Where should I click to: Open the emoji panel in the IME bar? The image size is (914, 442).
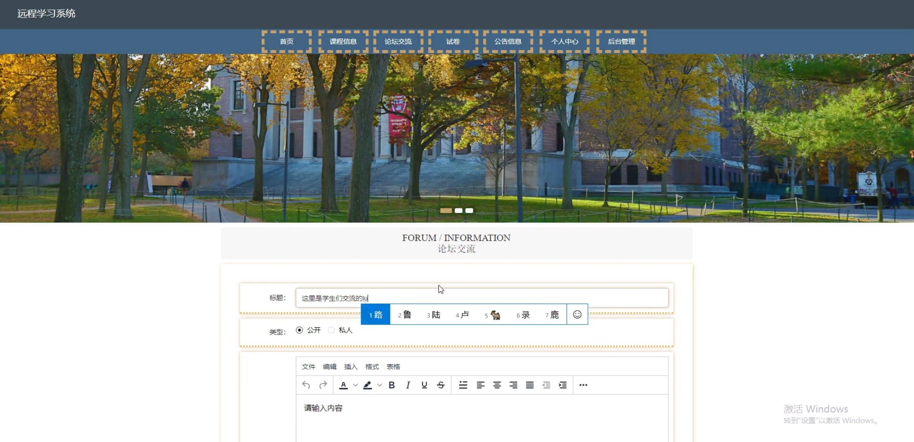point(577,315)
